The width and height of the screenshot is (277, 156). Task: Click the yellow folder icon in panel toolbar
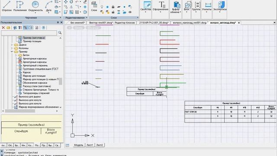click(8, 28)
